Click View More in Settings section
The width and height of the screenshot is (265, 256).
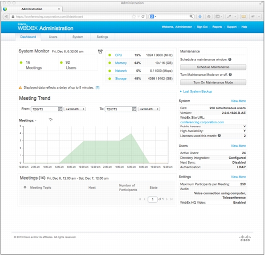pos(238,177)
